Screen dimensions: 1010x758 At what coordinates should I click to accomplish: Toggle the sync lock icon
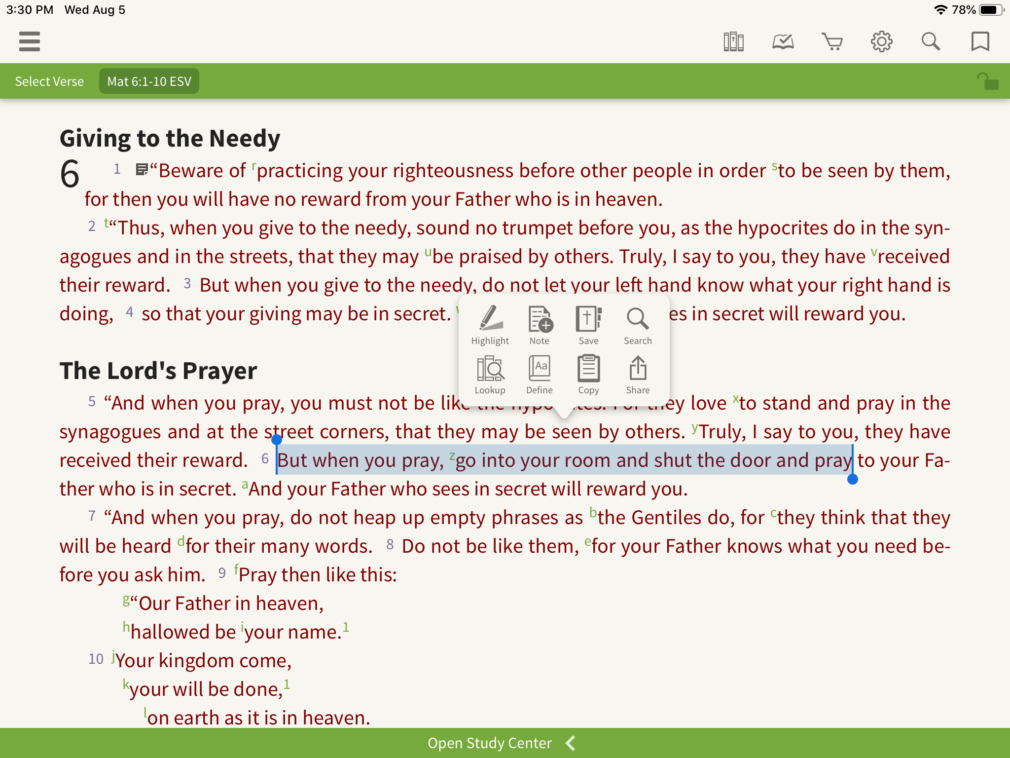(x=987, y=81)
